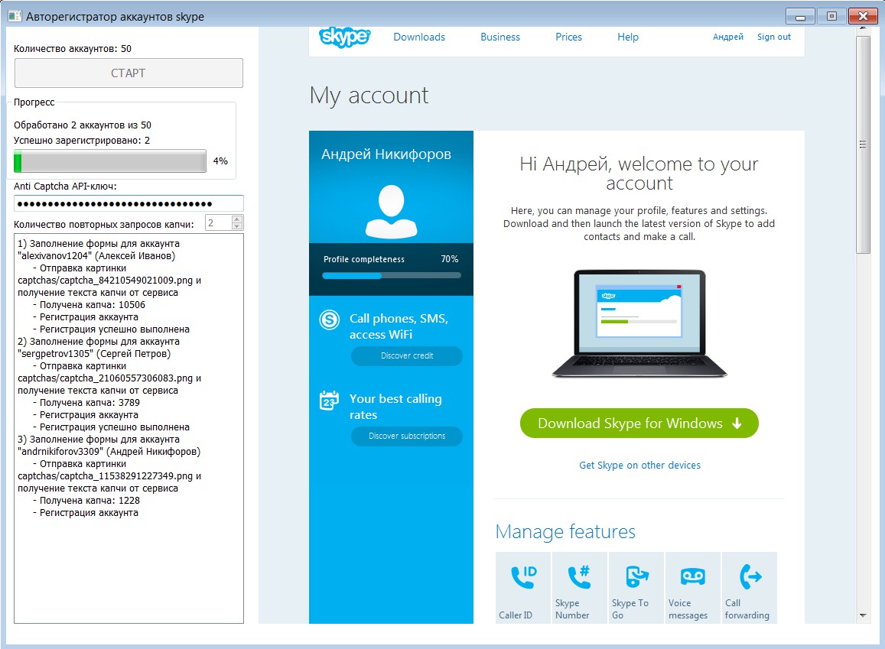The width and height of the screenshot is (885, 649).
Task: Open the Prices menu item
Action: (x=568, y=37)
